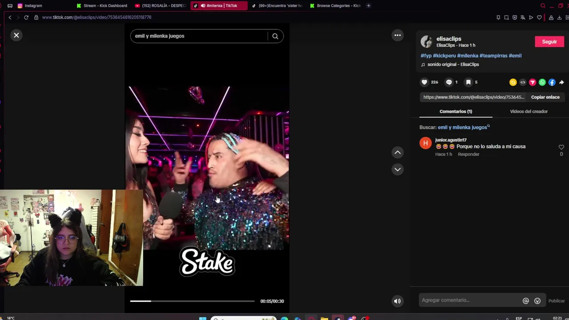Switch to ROSALÍA YouTube tab

click(160, 6)
